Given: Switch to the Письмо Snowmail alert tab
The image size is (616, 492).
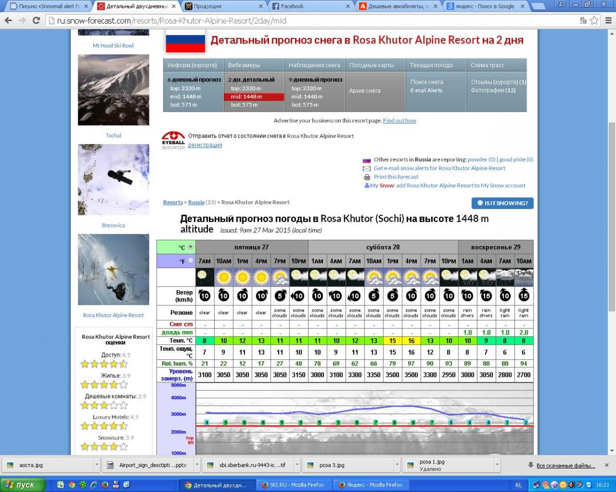Looking at the screenshot, I should tap(48, 6).
